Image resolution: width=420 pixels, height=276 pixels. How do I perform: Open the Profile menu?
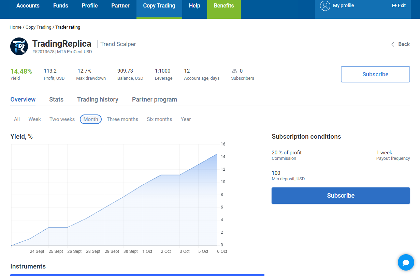click(90, 6)
